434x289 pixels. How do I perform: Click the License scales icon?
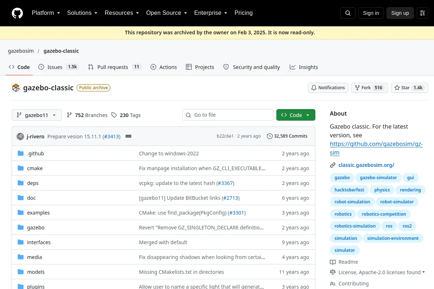click(333, 272)
